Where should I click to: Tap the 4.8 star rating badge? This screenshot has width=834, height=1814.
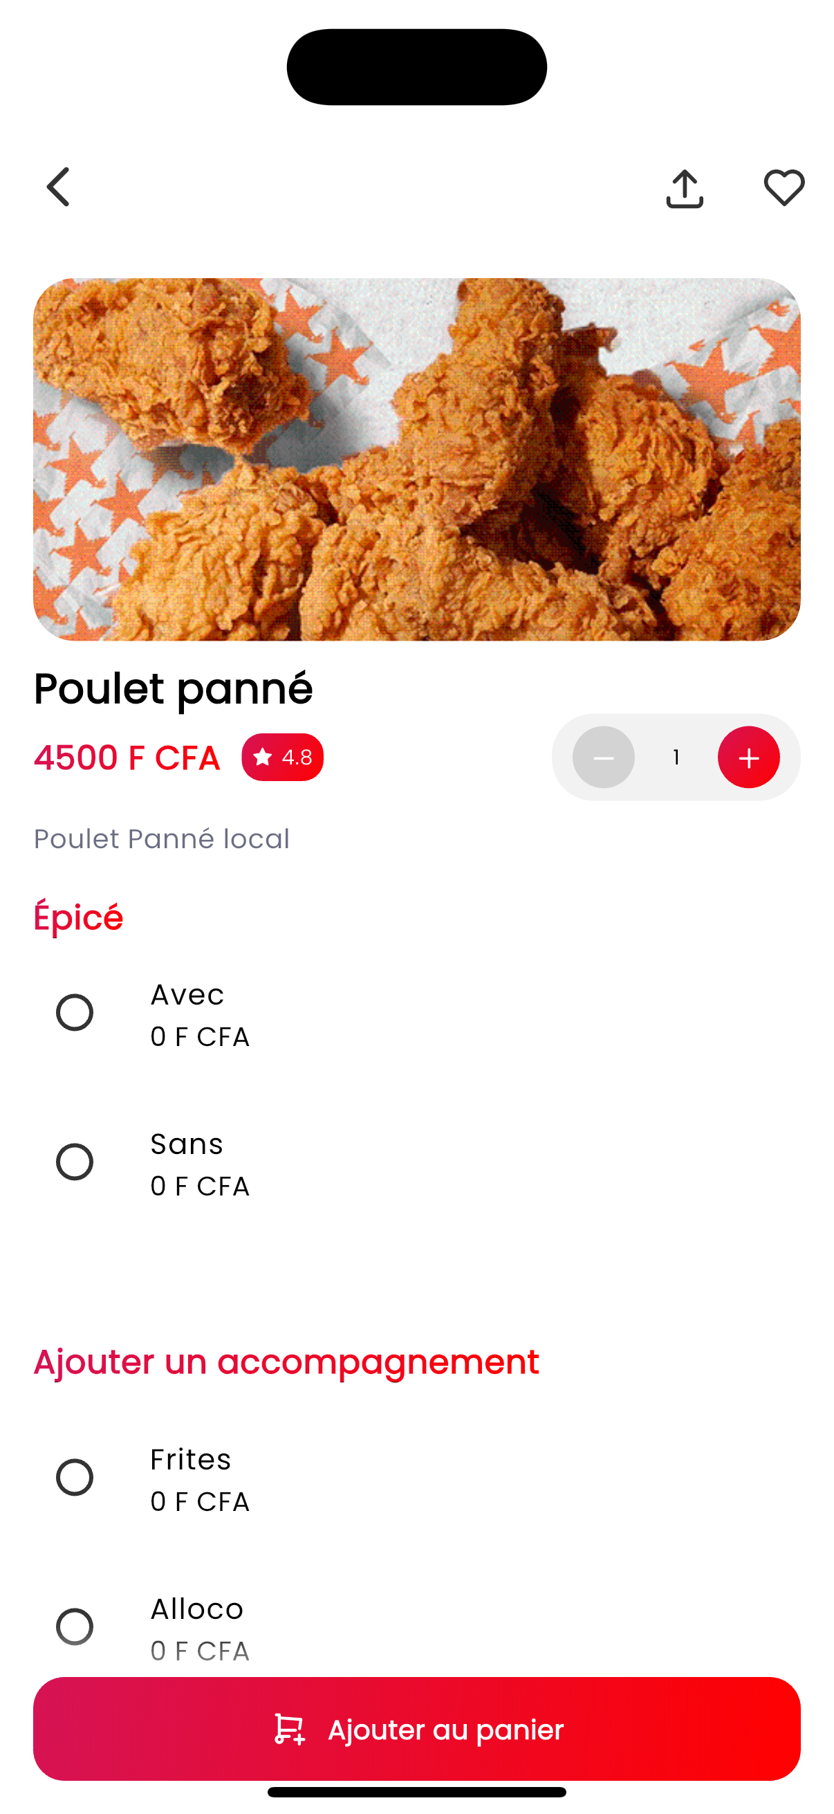282,757
